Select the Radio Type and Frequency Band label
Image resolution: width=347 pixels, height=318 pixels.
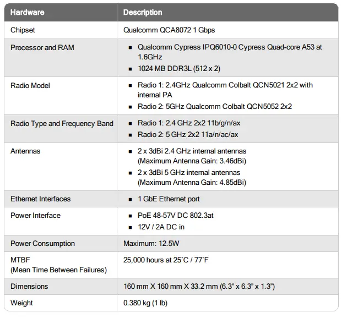62,124
